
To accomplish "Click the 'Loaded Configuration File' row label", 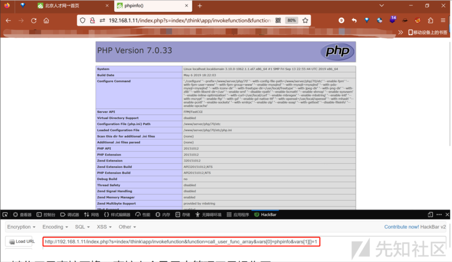I will pyautogui.click(x=118, y=130).
